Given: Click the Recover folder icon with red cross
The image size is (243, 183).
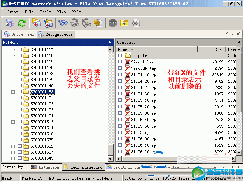Looking at the screenshot, I should click(x=37, y=23).
